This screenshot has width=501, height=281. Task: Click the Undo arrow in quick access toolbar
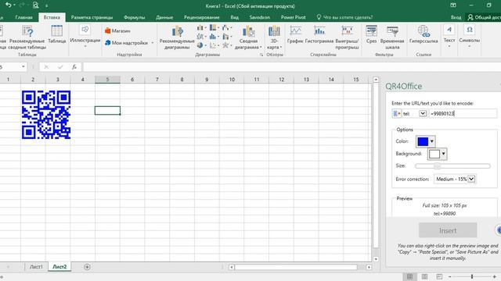pyautogui.click(x=9, y=5)
